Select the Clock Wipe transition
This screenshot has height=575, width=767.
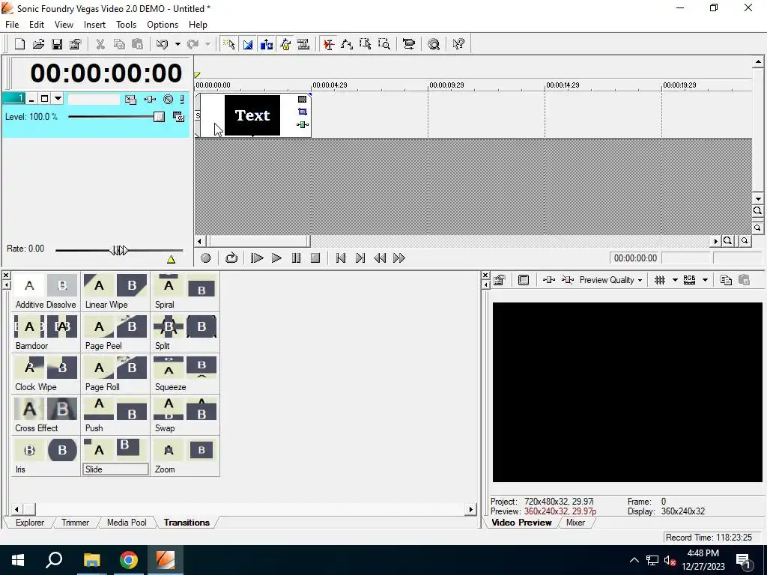pos(46,374)
